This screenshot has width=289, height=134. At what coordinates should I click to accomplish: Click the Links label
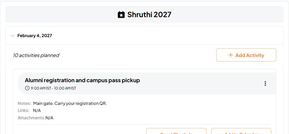click(x=23, y=110)
